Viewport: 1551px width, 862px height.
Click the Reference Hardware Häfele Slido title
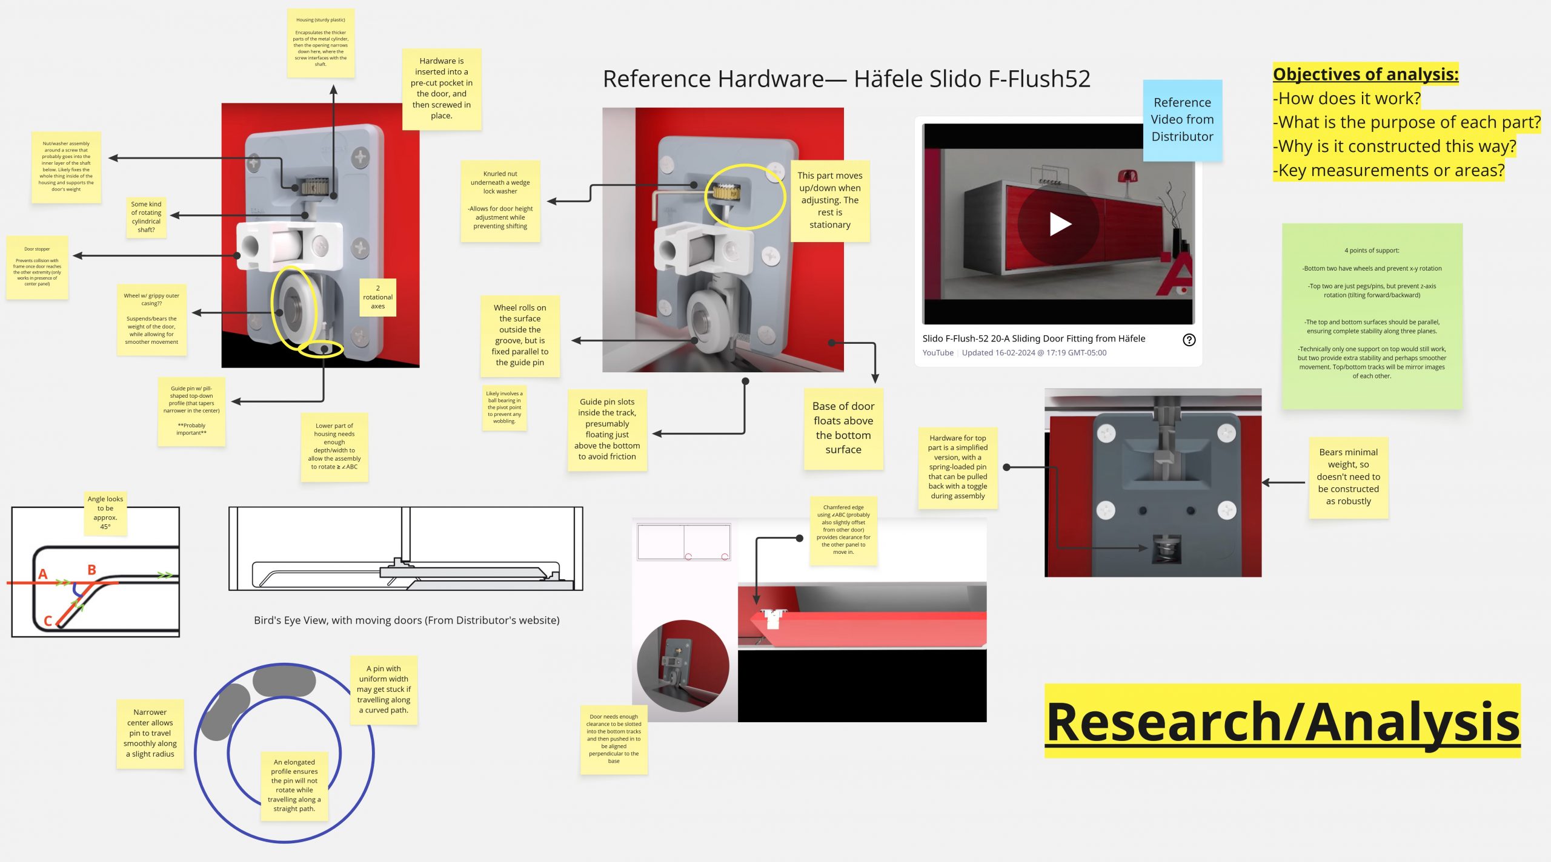tap(846, 79)
